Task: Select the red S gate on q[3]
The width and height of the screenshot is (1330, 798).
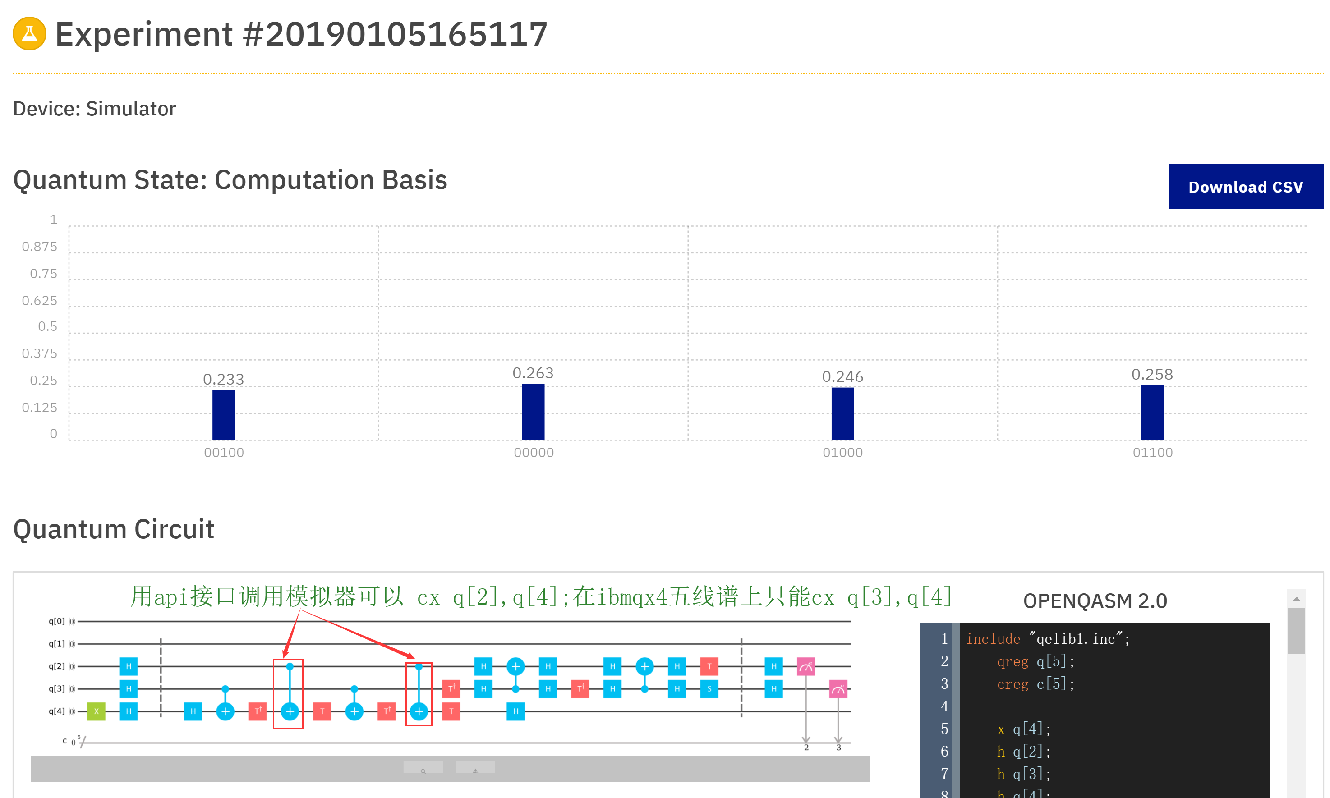Action: coord(709,689)
